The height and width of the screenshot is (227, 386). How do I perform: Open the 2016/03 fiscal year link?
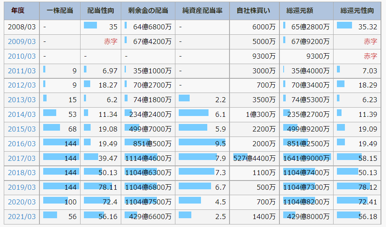click(22, 144)
